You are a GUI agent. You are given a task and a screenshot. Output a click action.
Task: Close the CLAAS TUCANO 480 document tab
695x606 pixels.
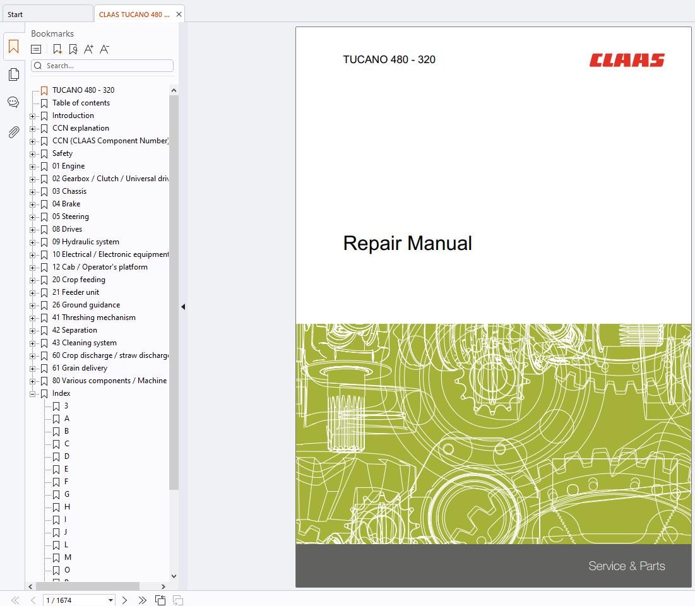point(179,14)
